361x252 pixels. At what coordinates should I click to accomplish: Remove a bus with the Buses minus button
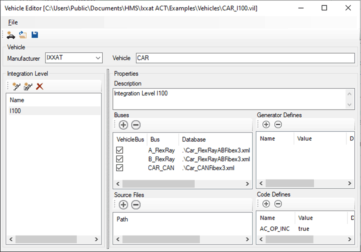click(x=136, y=125)
